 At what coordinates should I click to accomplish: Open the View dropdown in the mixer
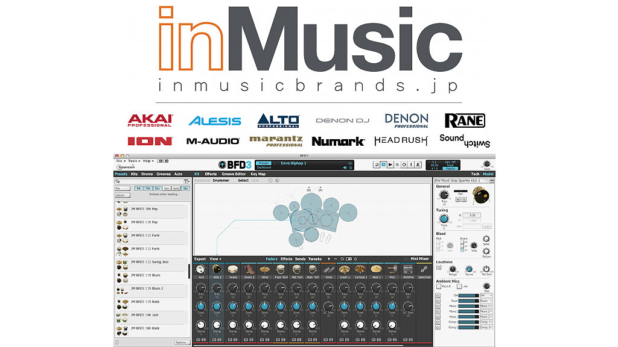pos(215,259)
